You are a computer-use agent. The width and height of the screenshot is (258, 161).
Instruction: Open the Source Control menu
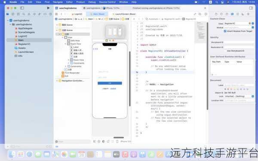coord(107,2)
